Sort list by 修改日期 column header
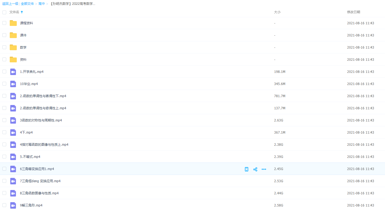 click(x=353, y=12)
